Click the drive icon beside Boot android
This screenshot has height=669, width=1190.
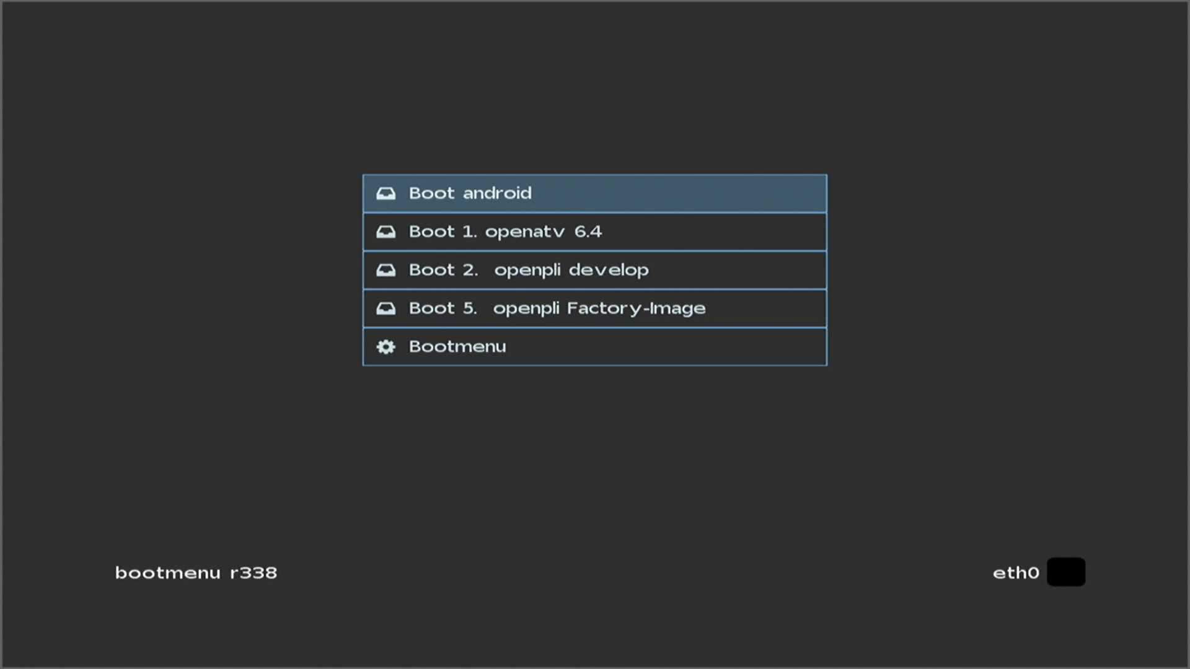(386, 194)
